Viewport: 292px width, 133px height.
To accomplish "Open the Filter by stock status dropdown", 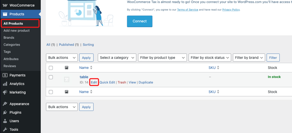I will tap(210, 58).
